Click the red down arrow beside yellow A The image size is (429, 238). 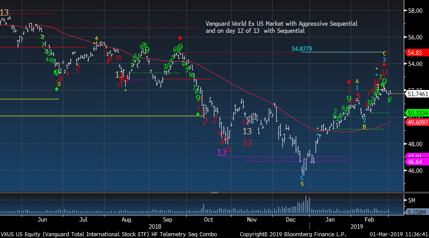point(349,82)
